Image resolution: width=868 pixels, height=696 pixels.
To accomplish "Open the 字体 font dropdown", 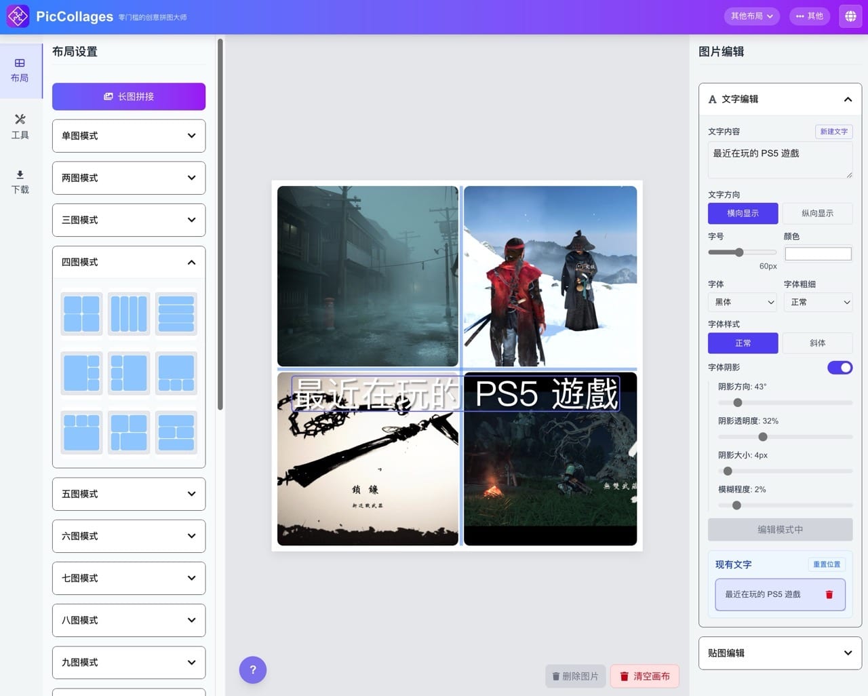I will pos(742,302).
